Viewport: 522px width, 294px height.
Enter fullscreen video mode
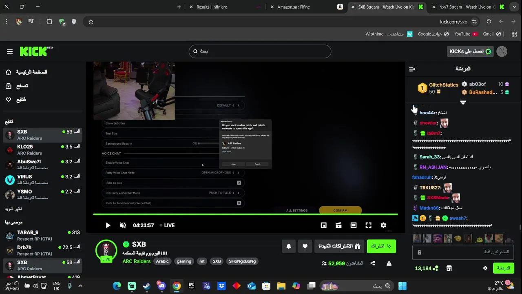[368, 225]
